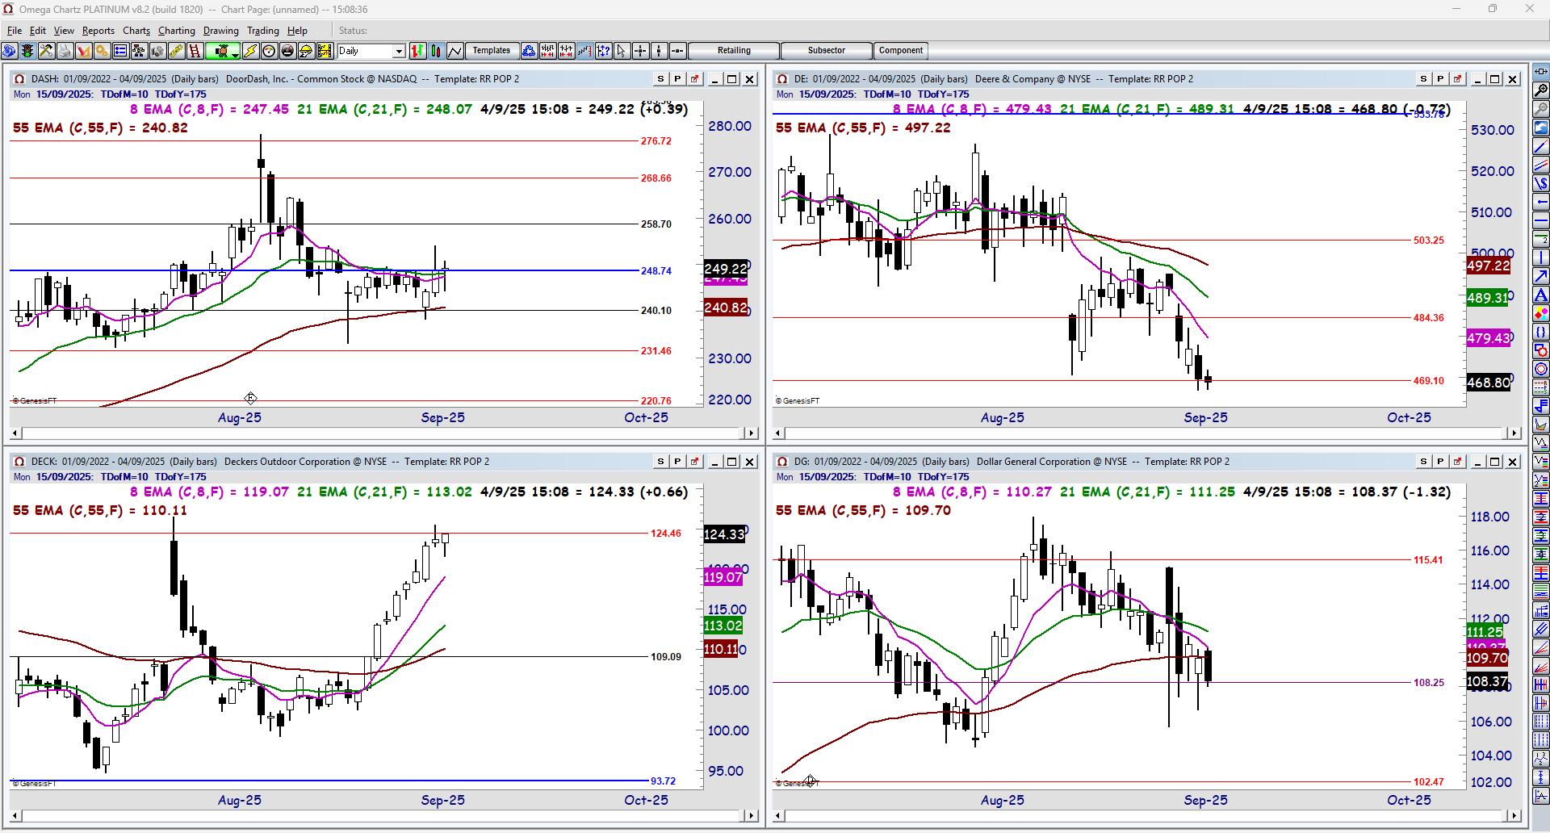The width and height of the screenshot is (1550, 833).
Task: Click the yellow lightning bolt icon
Action: pos(250,51)
